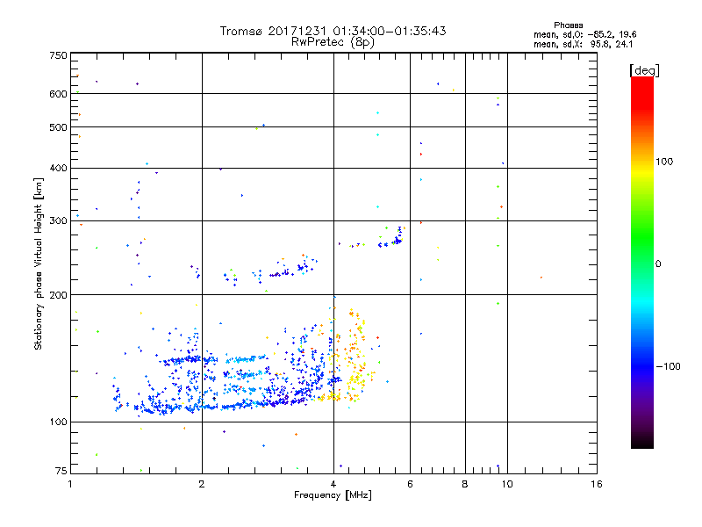Click the y-axis label "100"

pos(58,422)
